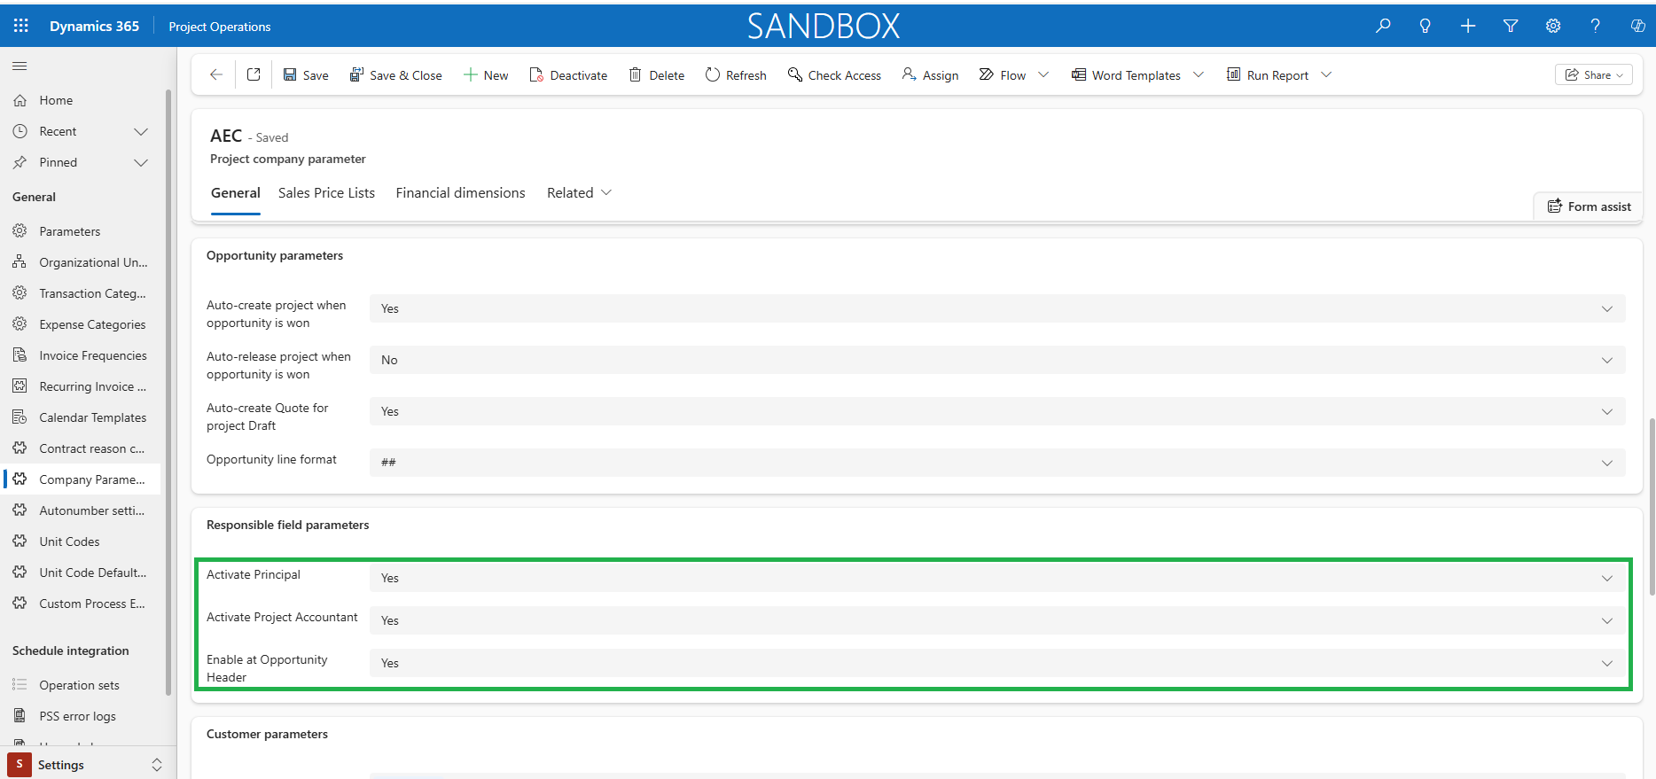1656x779 pixels.
Task: Toggle Activate Principal yes/no field
Action: 996,578
